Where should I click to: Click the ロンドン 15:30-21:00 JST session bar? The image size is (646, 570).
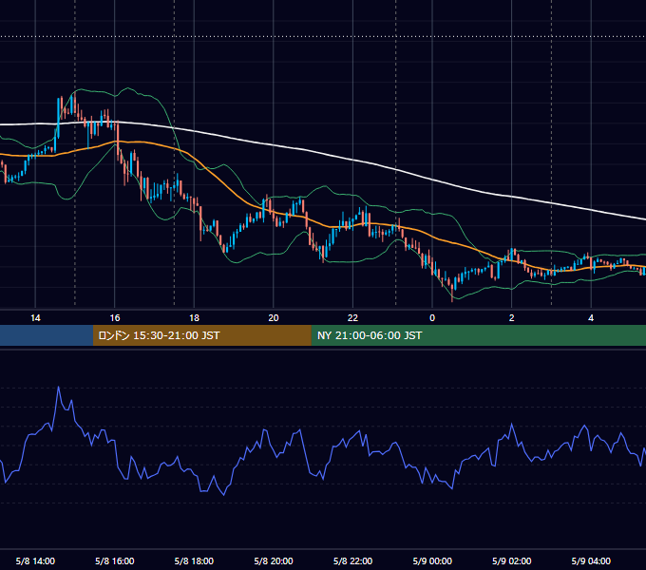[x=201, y=335]
